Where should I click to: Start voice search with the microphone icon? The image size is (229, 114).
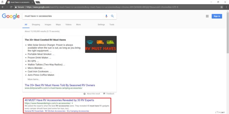[x=106, y=16]
